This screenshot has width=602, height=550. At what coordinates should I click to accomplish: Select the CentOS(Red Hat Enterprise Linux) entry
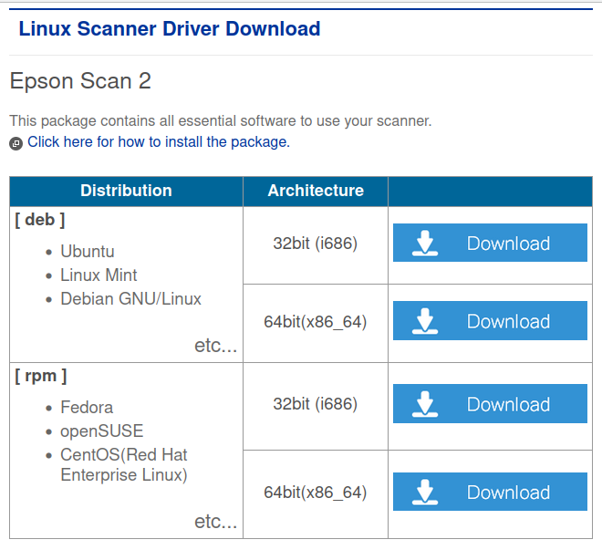(x=124, y=465)
